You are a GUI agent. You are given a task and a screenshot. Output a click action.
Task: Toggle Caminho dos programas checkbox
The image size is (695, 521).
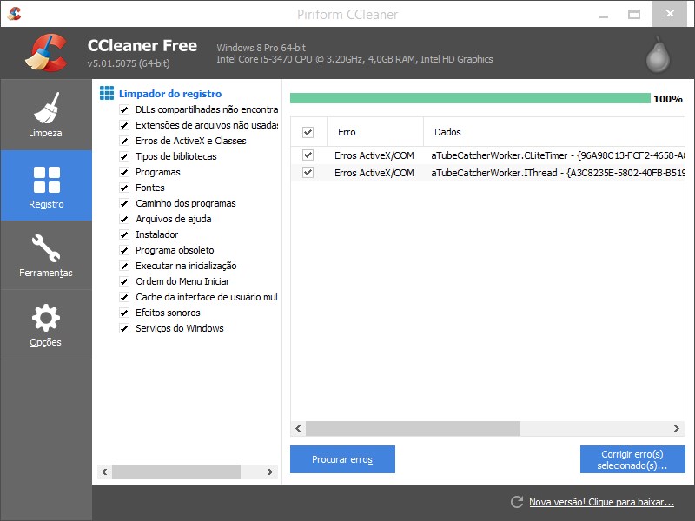(x=124, y=203)
